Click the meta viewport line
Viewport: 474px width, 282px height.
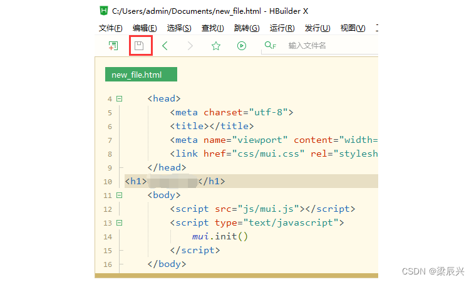pos(274,140)
